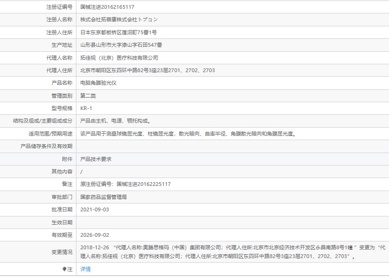Image resolution: width=389 pixels, height=277 pixels.
Task: Select the change record dated 2018-12-26
Action: (232, 252)
